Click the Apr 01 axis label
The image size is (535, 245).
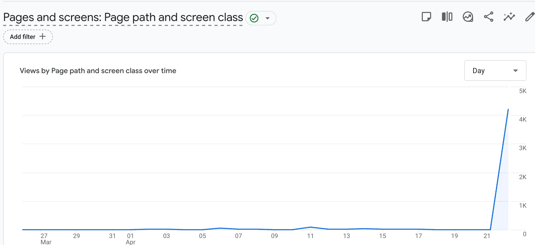pyautogui.click(x=130, y=238)
